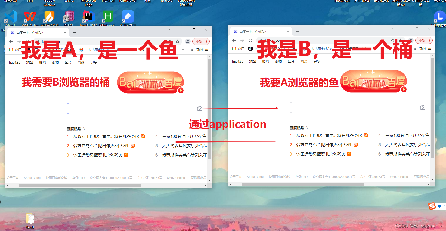Expand bookmarks overflow chevron in left window
Screen dimensions: 446x231
tap(183, 50)
